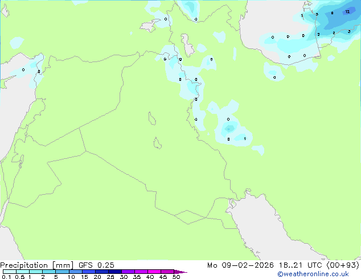Click the '12' precipitation value on map
The width and height of the screenshot is (361, 279).
point(347,11)
